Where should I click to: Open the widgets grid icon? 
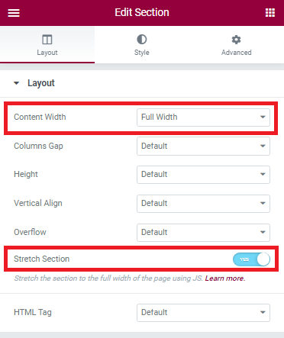click(x=270, y=12)
